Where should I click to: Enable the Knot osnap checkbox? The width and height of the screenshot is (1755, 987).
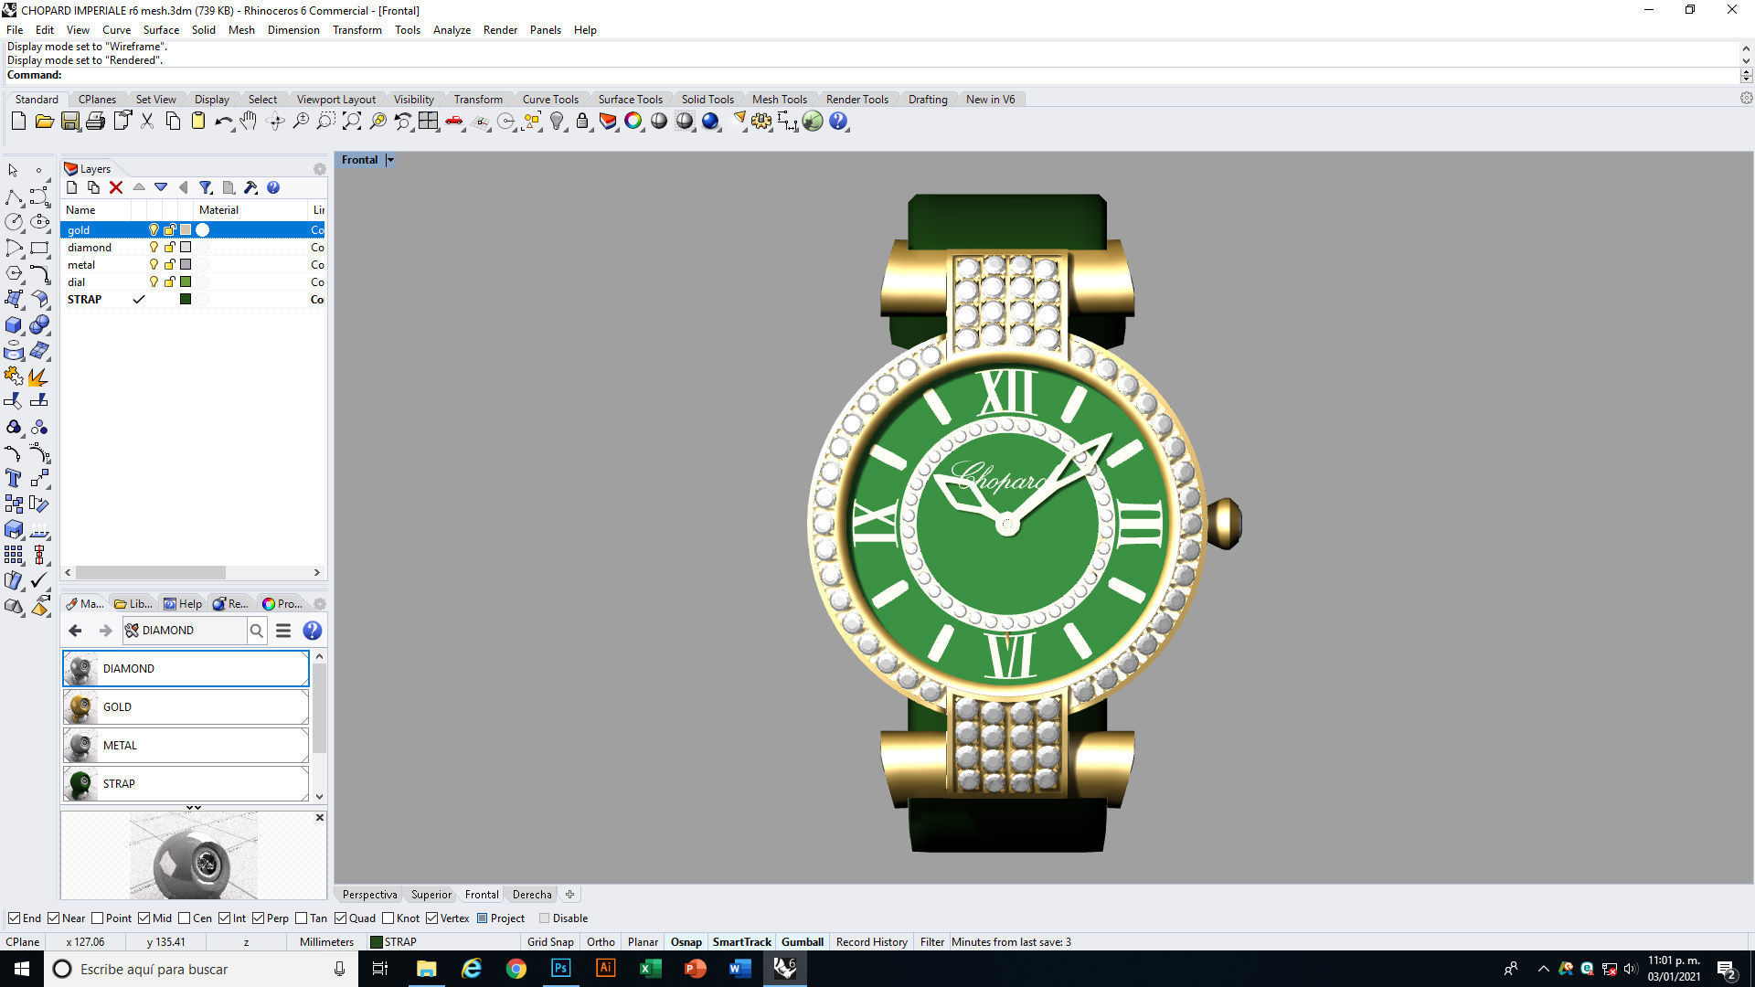[x=388, y=918]
